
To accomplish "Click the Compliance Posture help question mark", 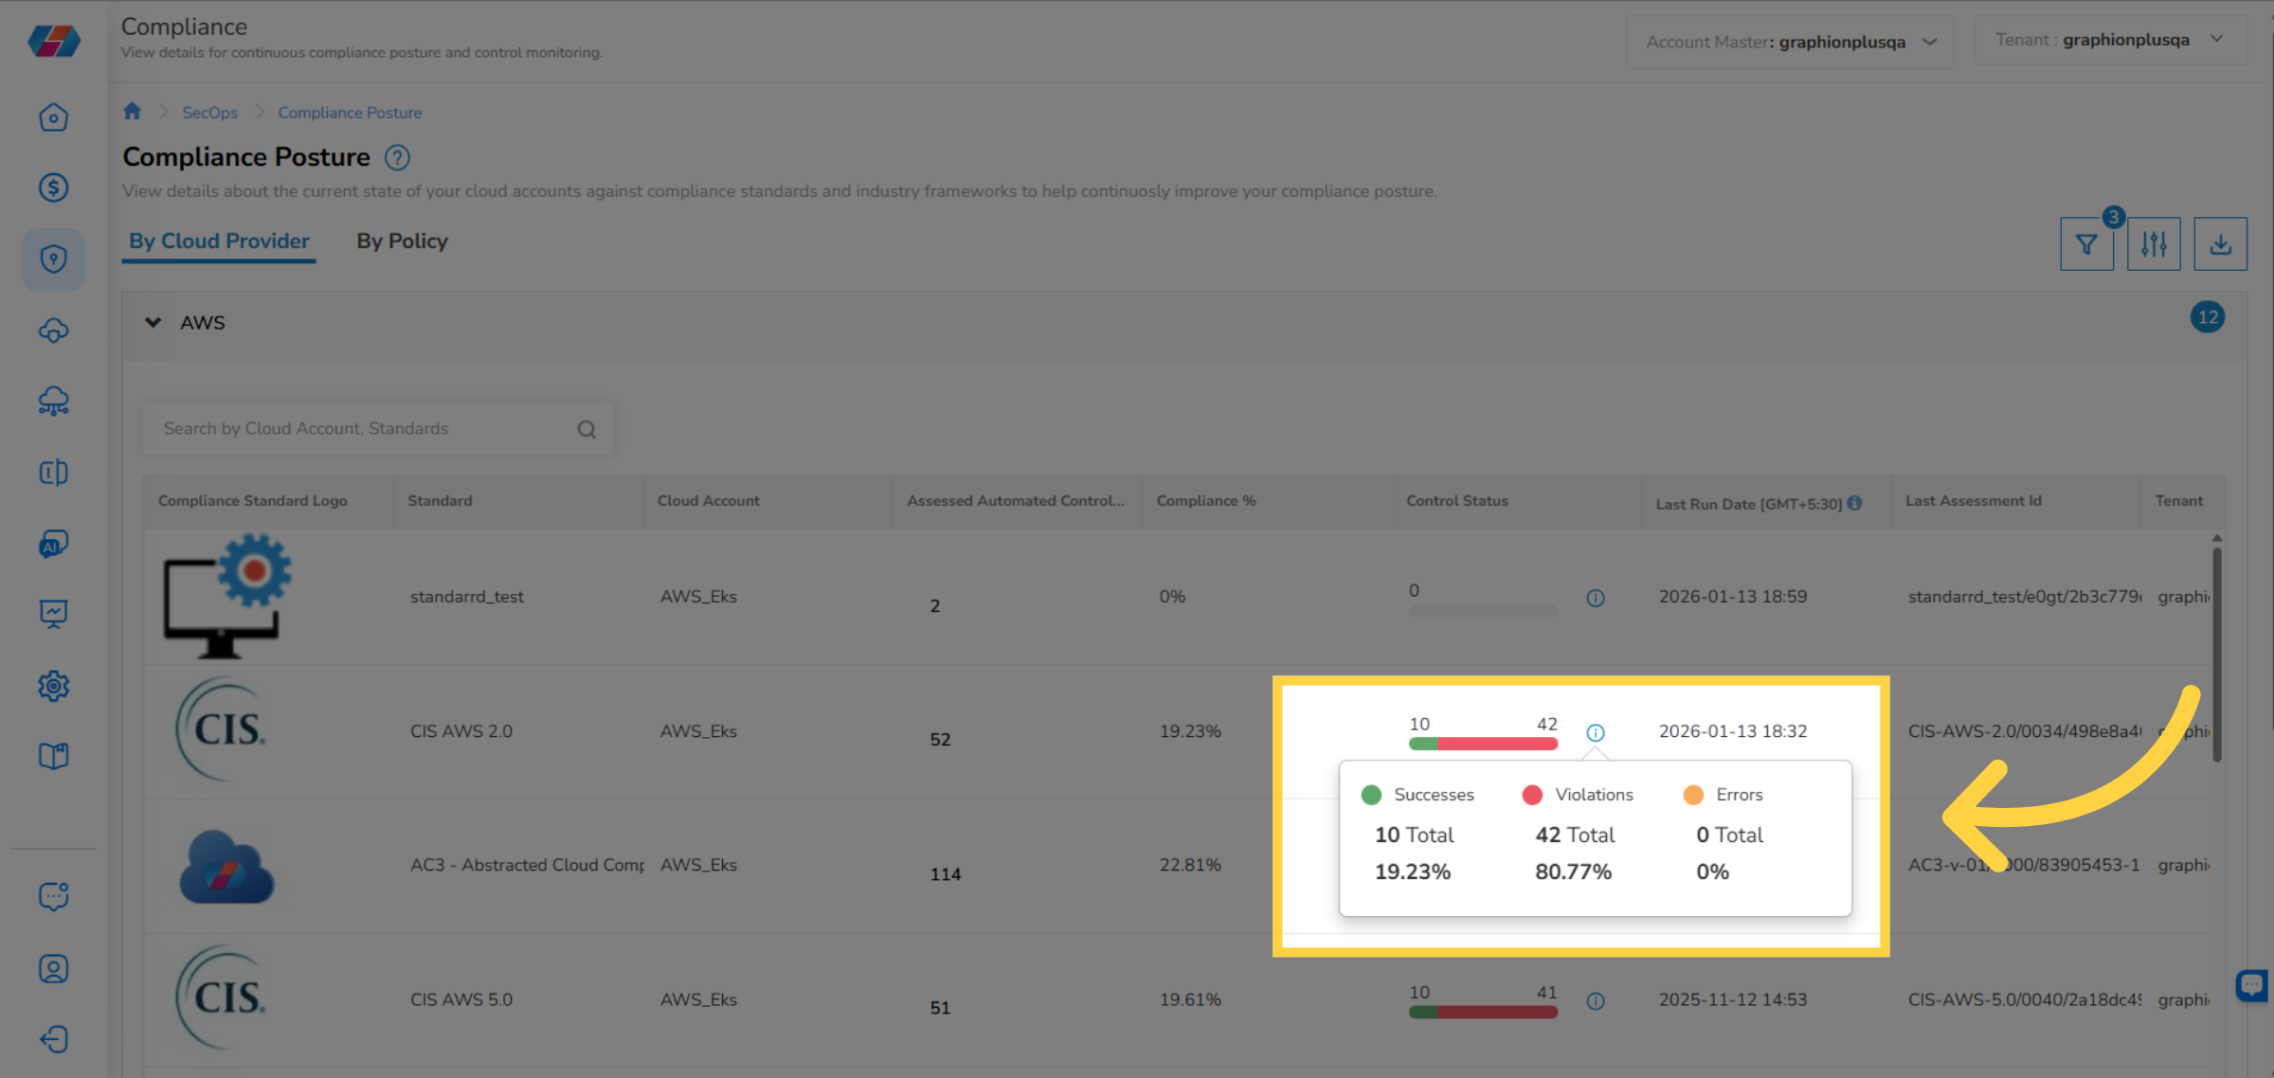I will [398, 157].
